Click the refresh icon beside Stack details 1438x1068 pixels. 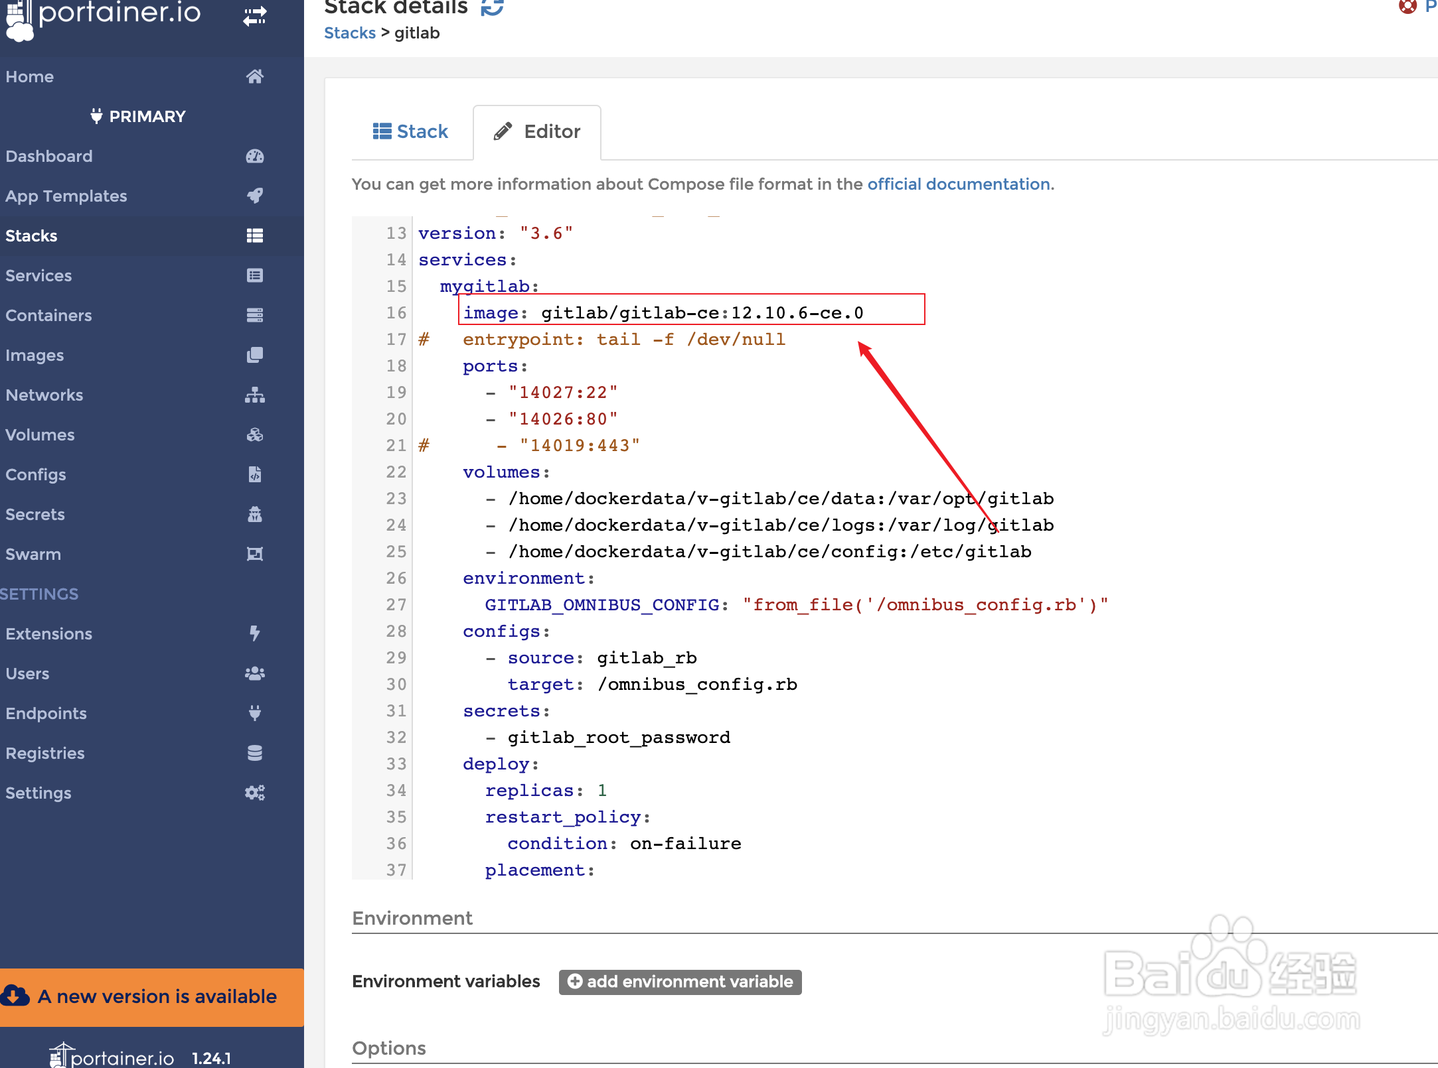coord(492,7)
